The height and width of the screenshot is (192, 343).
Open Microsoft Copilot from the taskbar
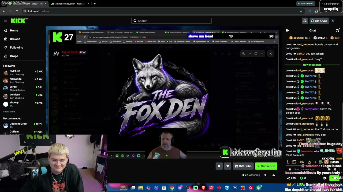click(148, 188)
